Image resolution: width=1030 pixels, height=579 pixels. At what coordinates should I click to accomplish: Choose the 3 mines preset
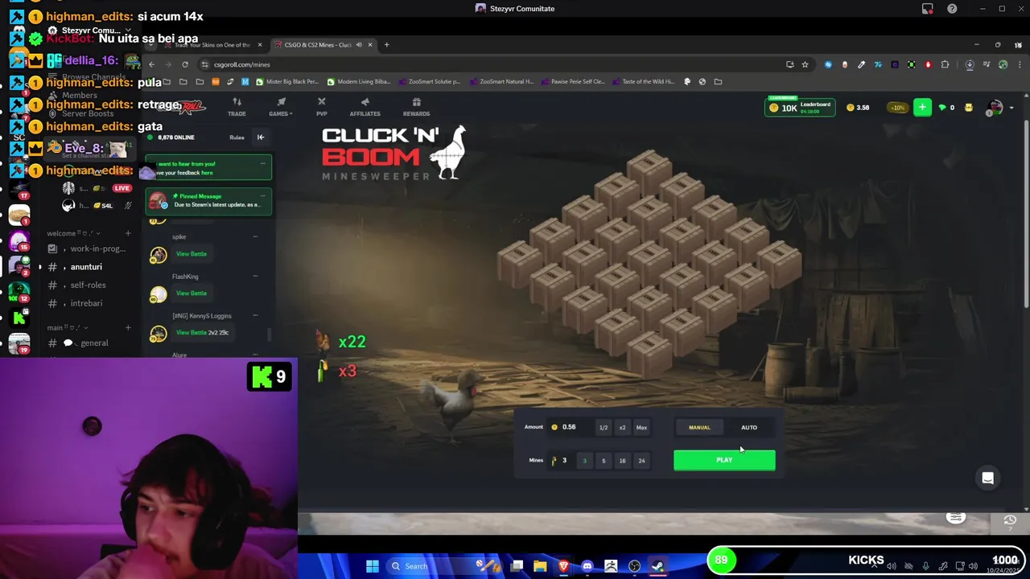(584, 461)
